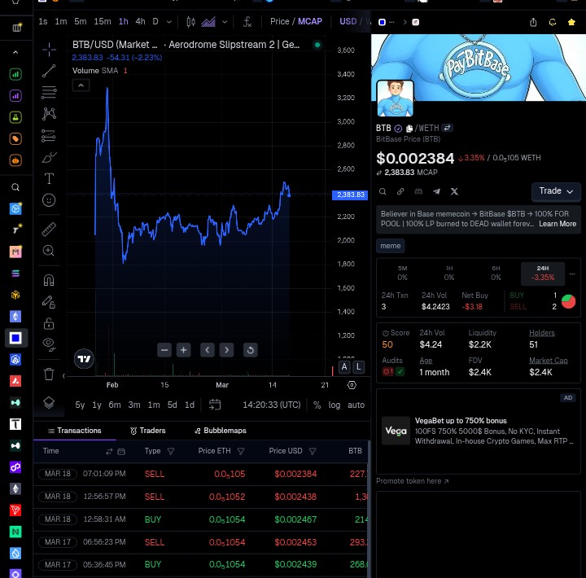Open the go to date calendar
Viewport: 586px width, 578px height.
(215, 405)
